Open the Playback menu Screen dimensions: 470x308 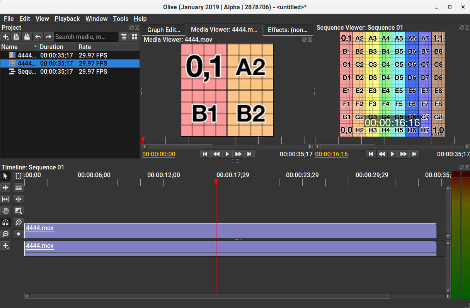(67, 19)
